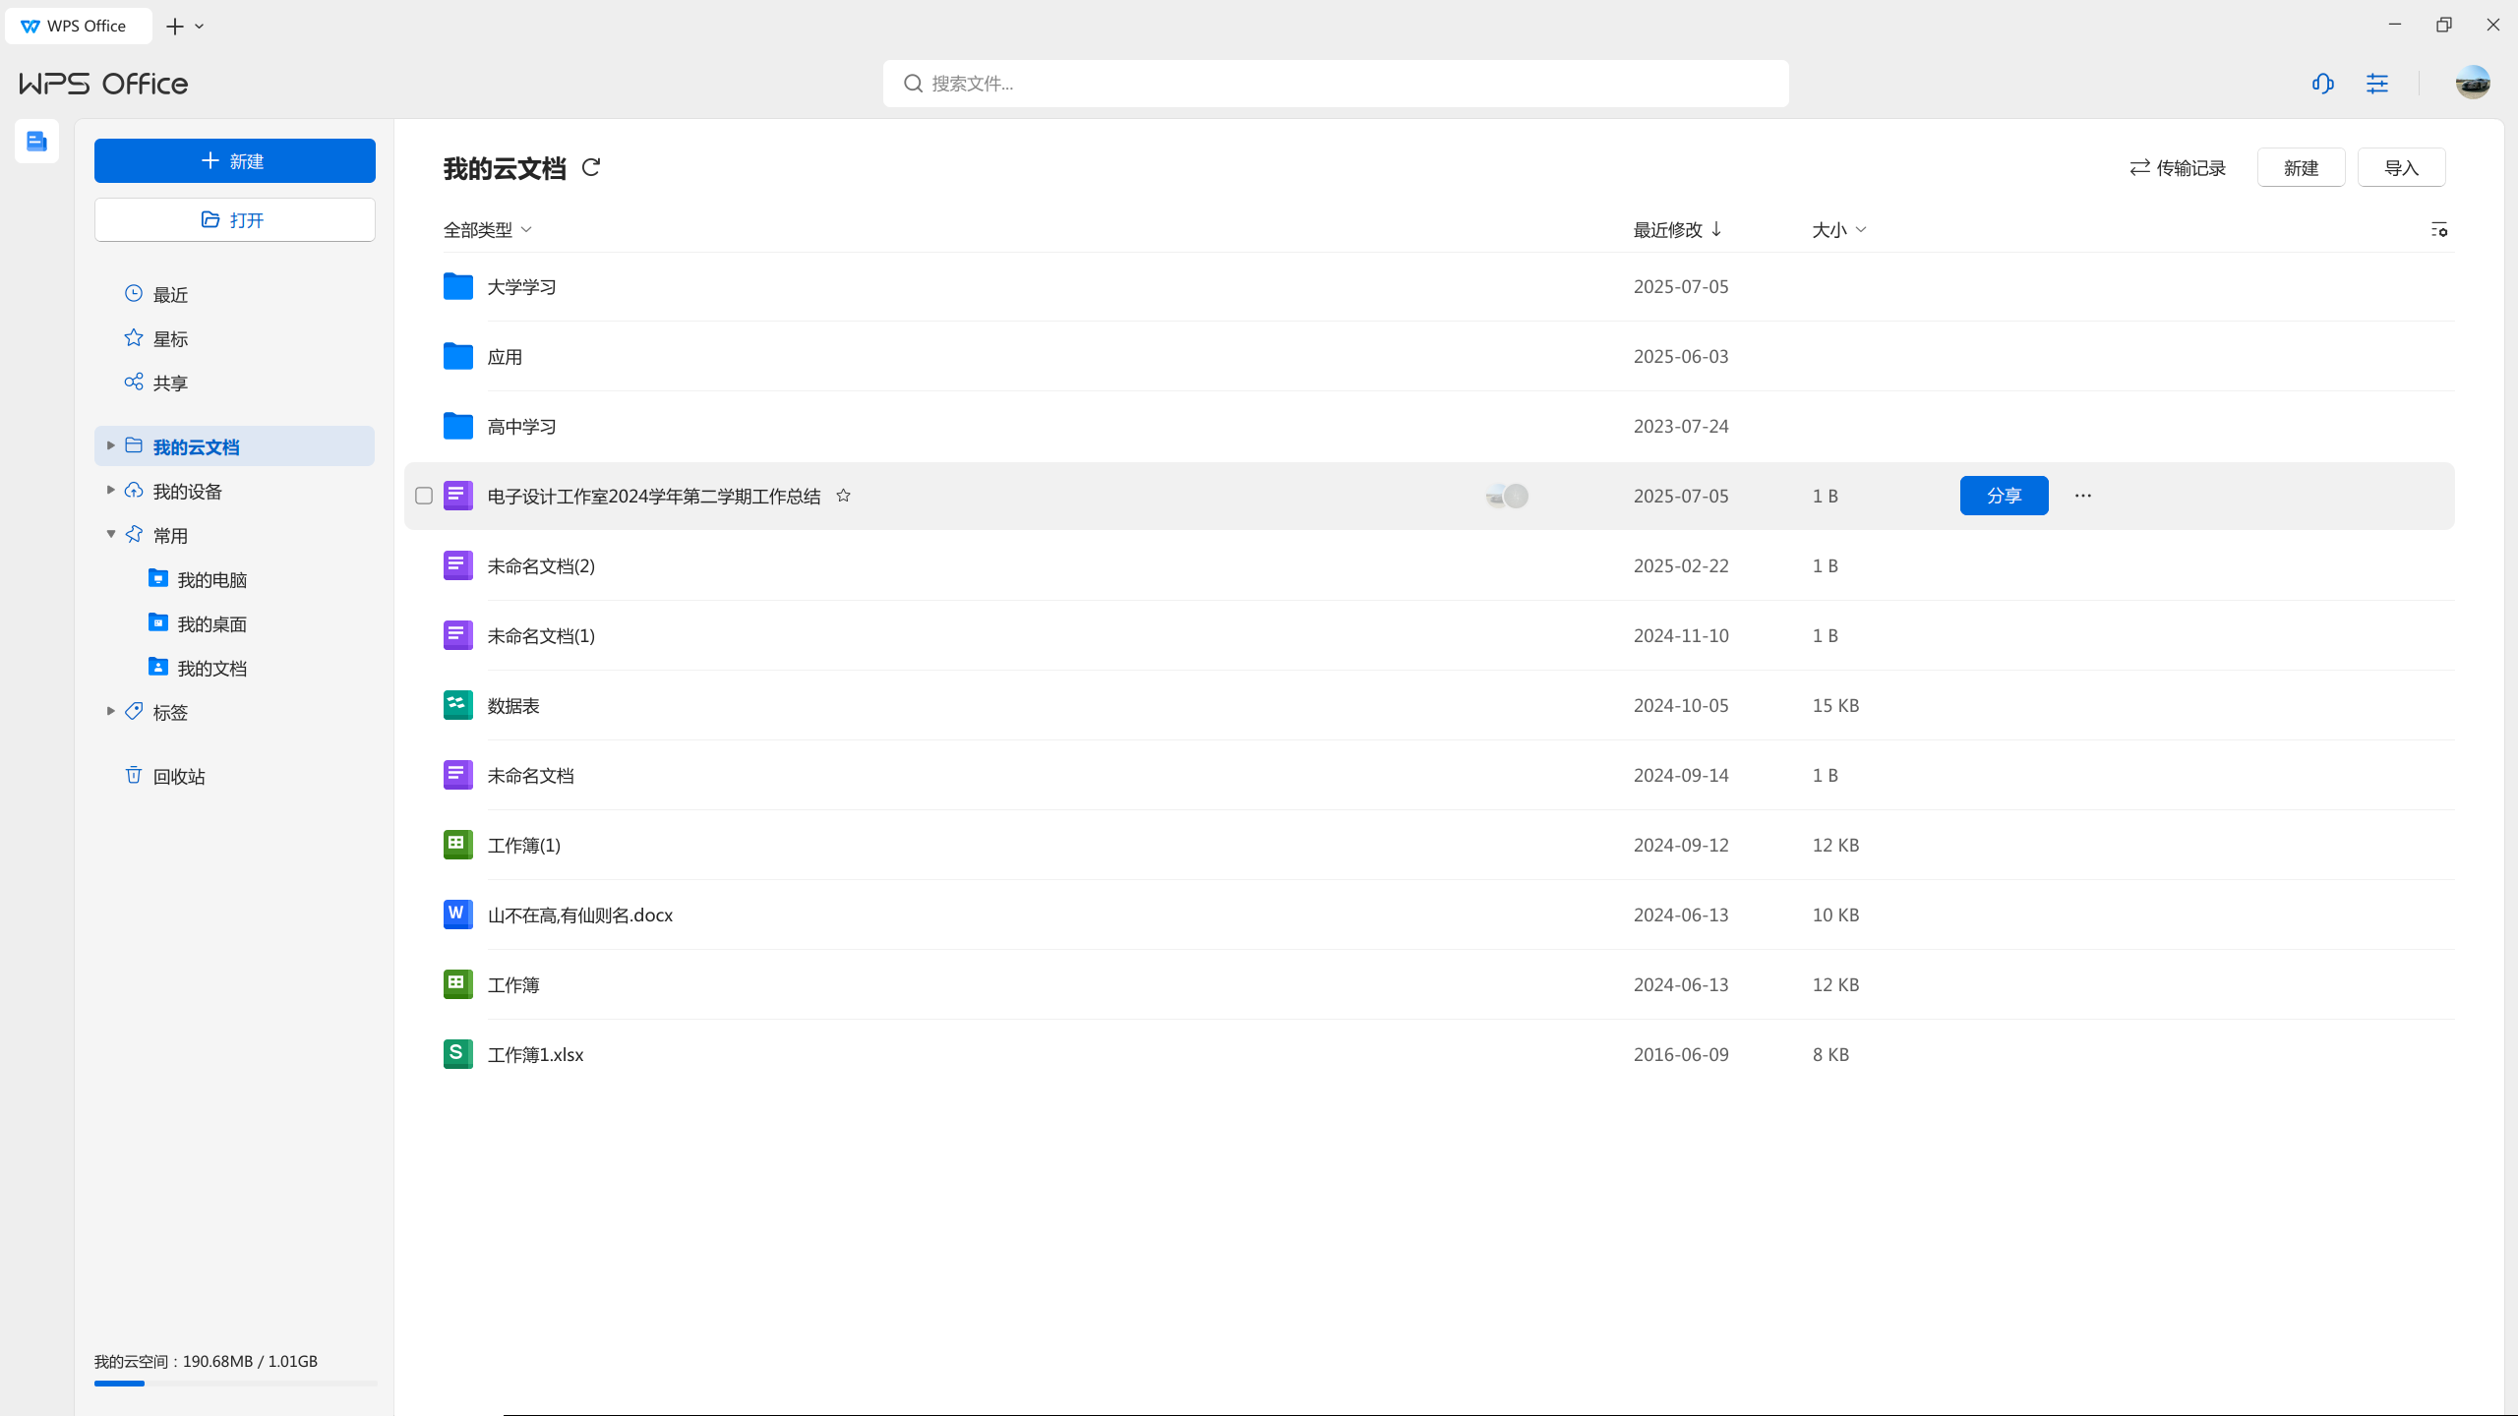The image size is (2518, 1416).
Task: Open the 山不在高,有仙则名.docx Word icon
Action: tap(457, 914)
